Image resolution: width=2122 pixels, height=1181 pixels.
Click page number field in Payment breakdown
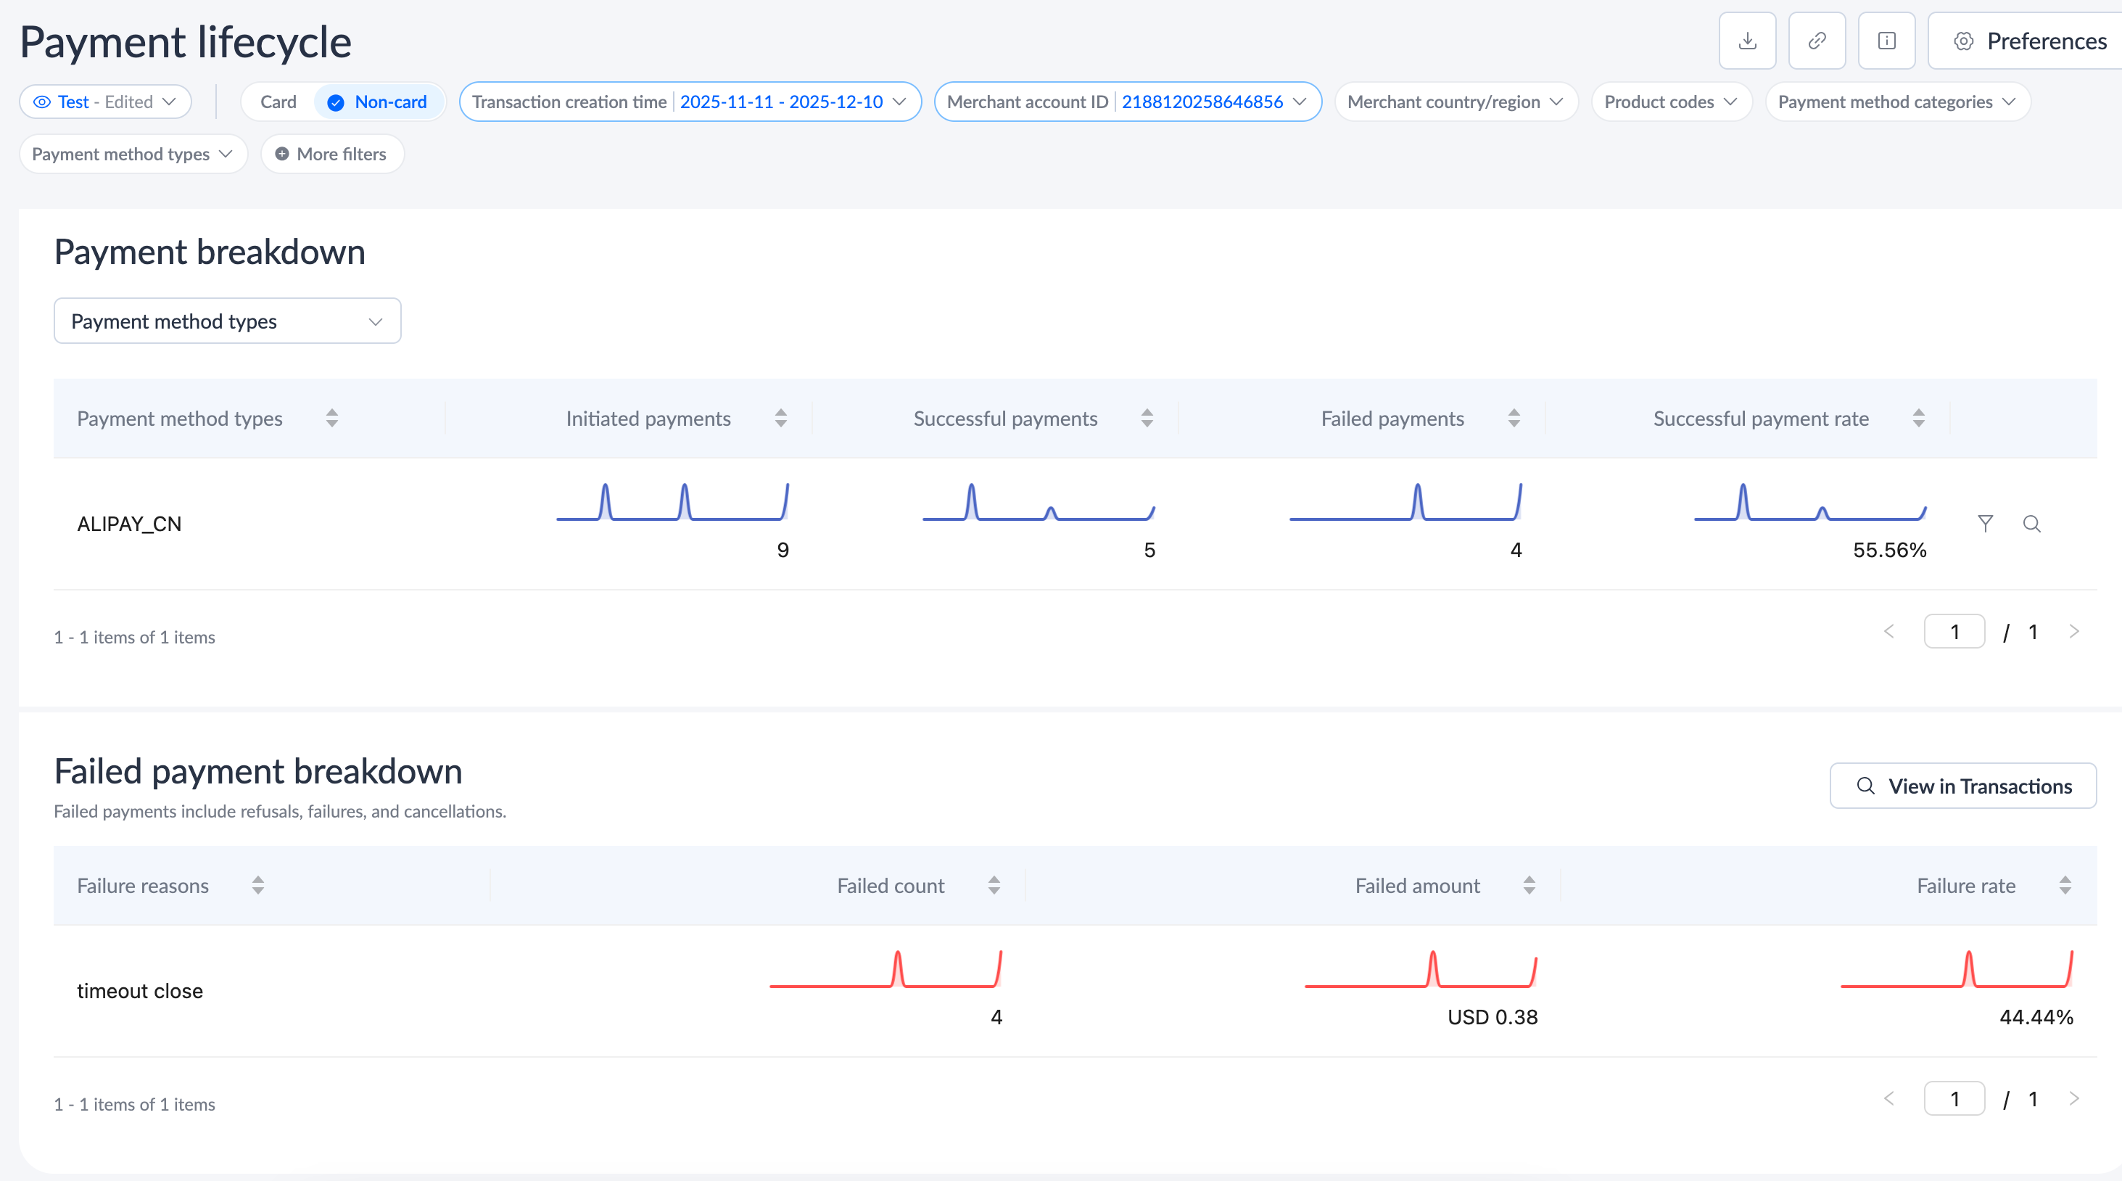point(1953,632)
